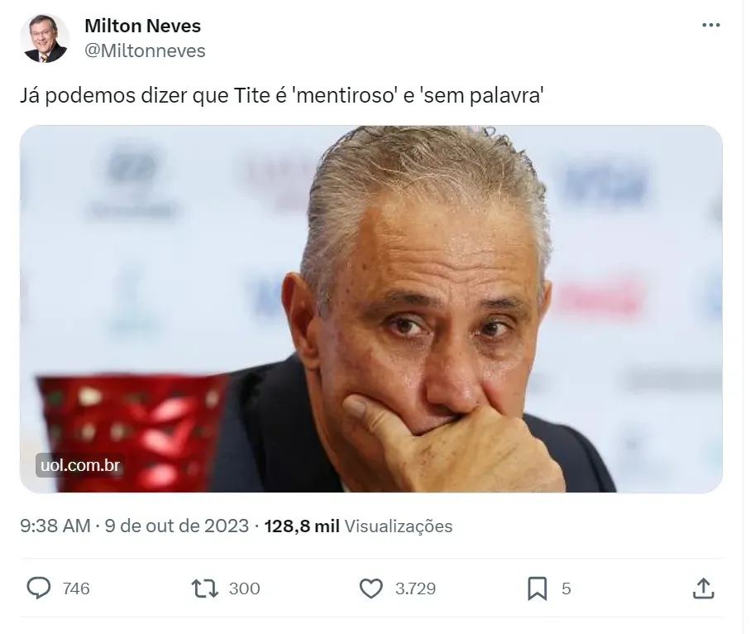Open the share upload arrow icon
The height and width of the screenshot is (634, 755).
704,588
